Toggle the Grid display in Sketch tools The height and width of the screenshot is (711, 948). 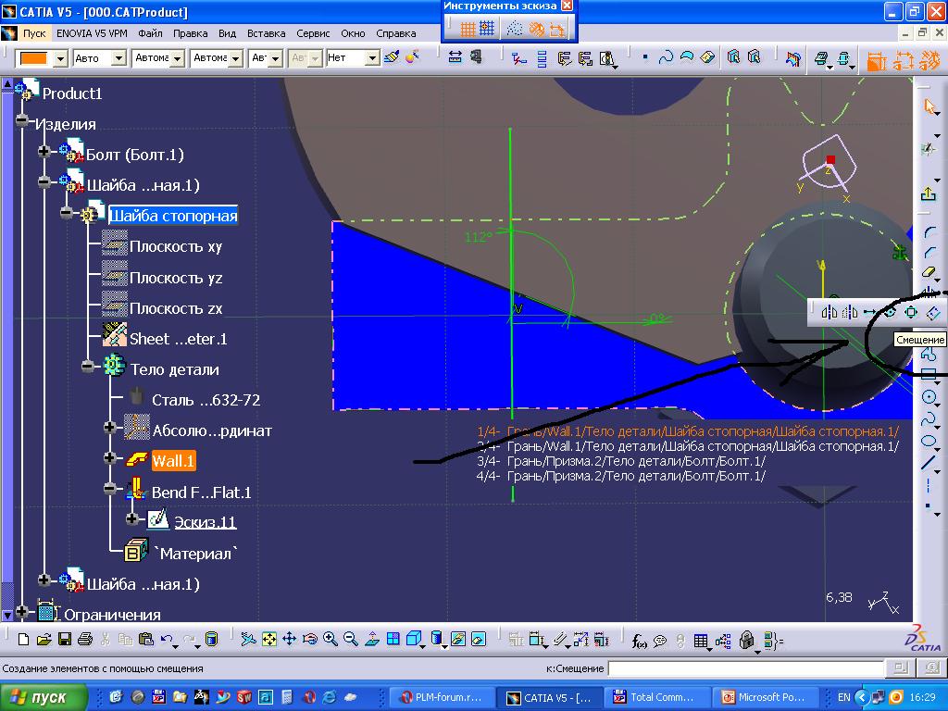pos(468,29)
